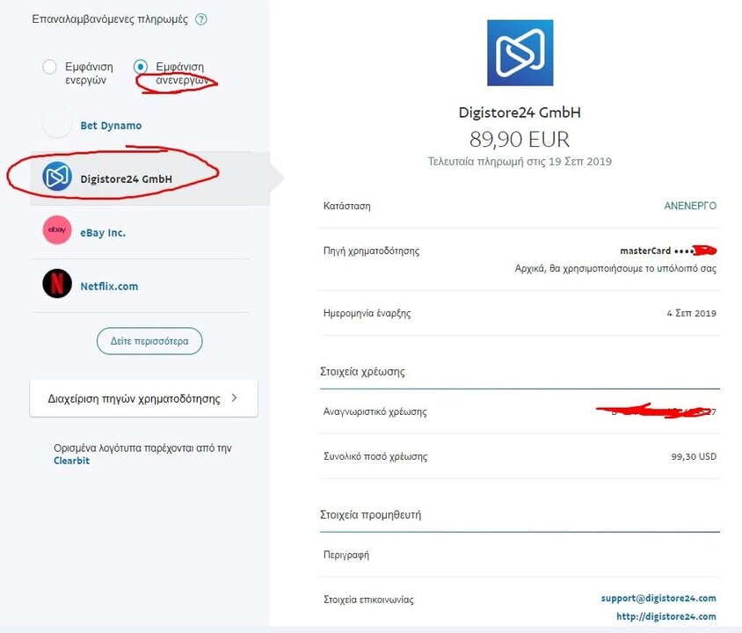The image size is (742, 633).
Task: Open the help icon beside Επαναλαμβανόμενες πληρωμές
Action: pyautogui.click(x=201, y=19)
